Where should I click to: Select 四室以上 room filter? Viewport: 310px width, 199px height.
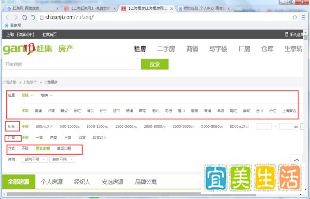click(x=100, y=138)
